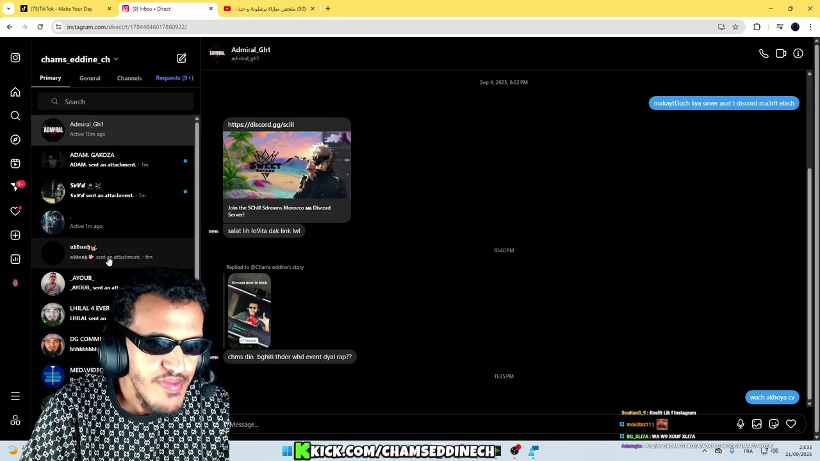Open Messages icon with the 9+ badge
Viewport: 820px width, 461px height.
tap(16, 187)
